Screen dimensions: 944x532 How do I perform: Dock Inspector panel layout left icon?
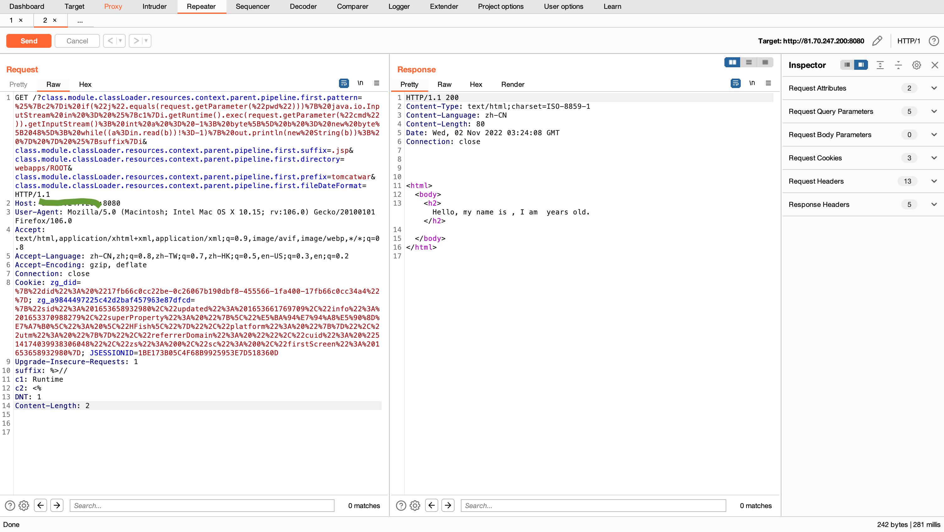[x=847, y=65]
